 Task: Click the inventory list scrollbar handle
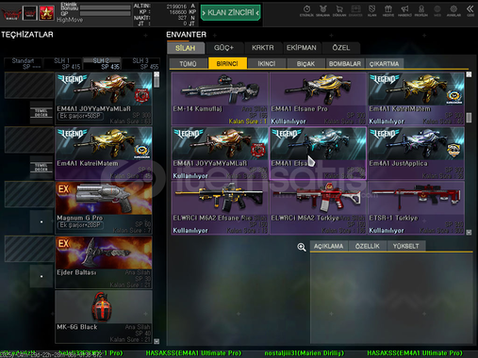click(469, 118)
